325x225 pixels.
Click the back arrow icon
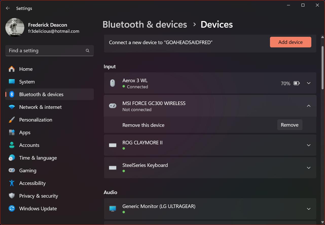[x=8, y=8]
